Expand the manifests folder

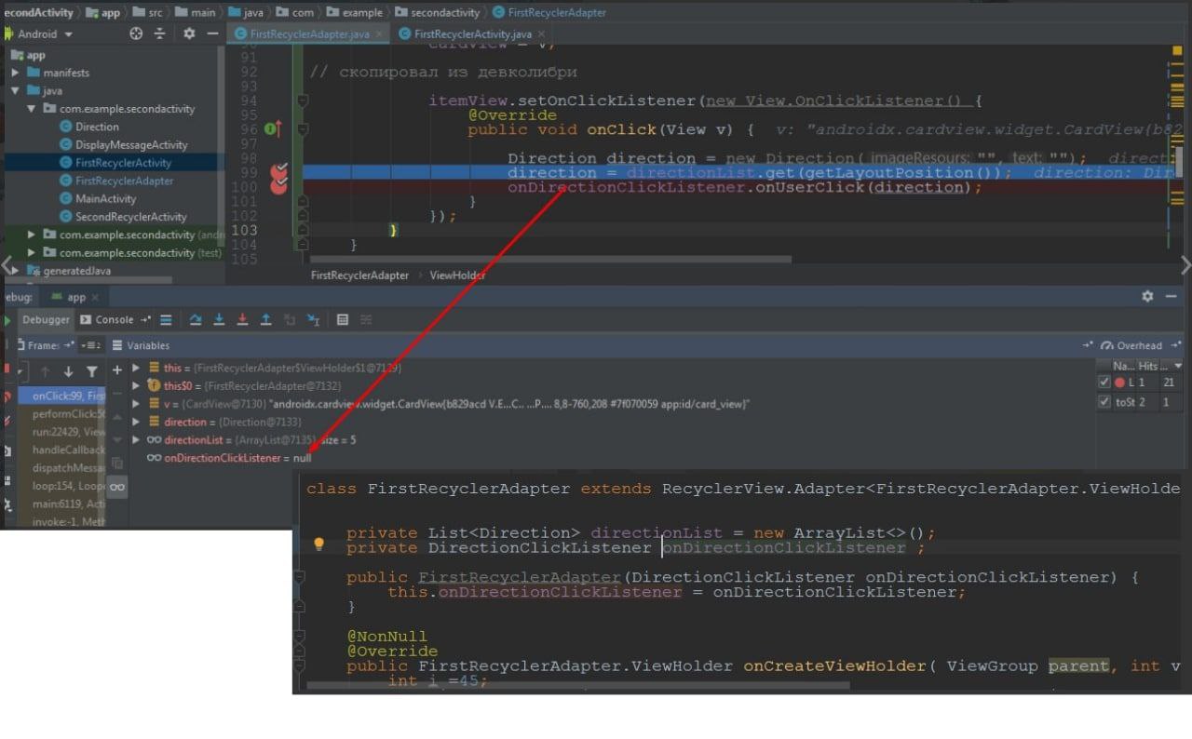[x=16, y=73]
